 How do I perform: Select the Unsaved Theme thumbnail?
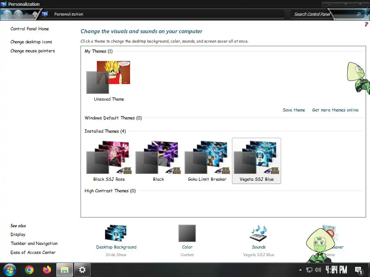pyautogui.click(x=109, y=81)
